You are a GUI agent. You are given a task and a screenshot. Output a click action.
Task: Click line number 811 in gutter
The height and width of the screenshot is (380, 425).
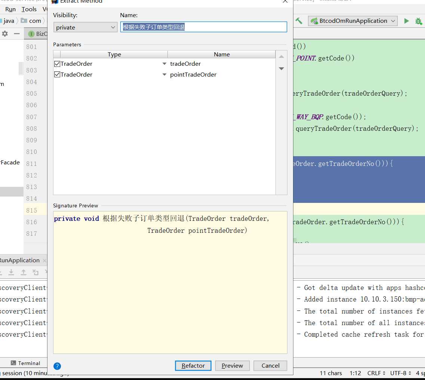[x=31, y=164]
